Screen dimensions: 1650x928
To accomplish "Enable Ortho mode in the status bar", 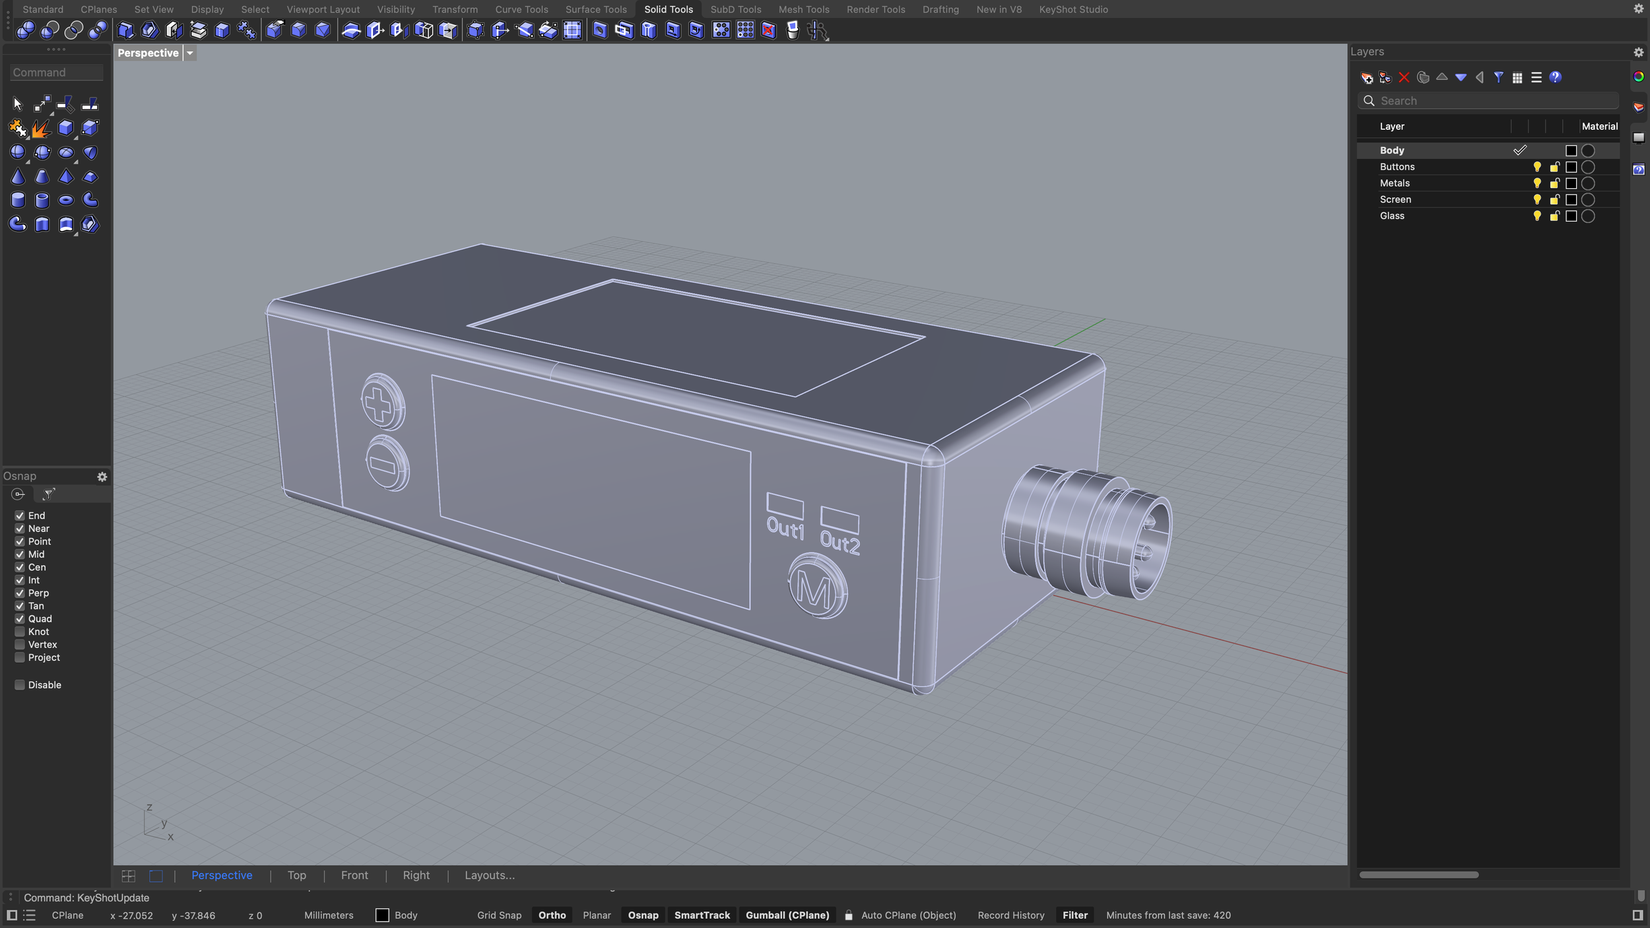I will [x=552, y=915].
